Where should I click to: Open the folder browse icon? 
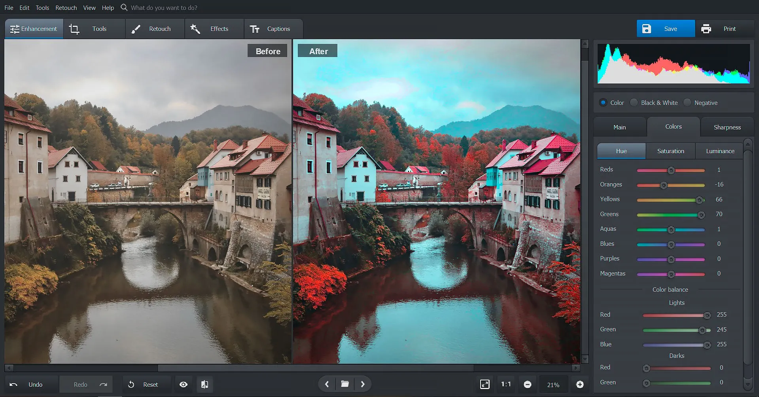(x=345, y=384)
